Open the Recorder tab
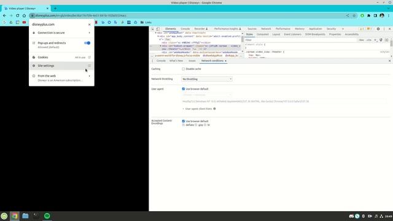 (201, 29)
